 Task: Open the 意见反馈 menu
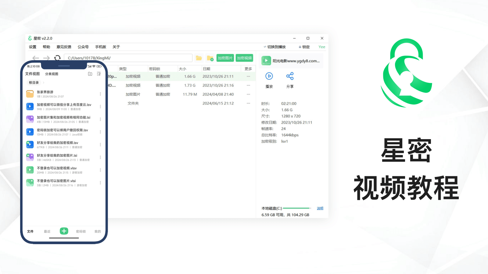pos(64,47)
